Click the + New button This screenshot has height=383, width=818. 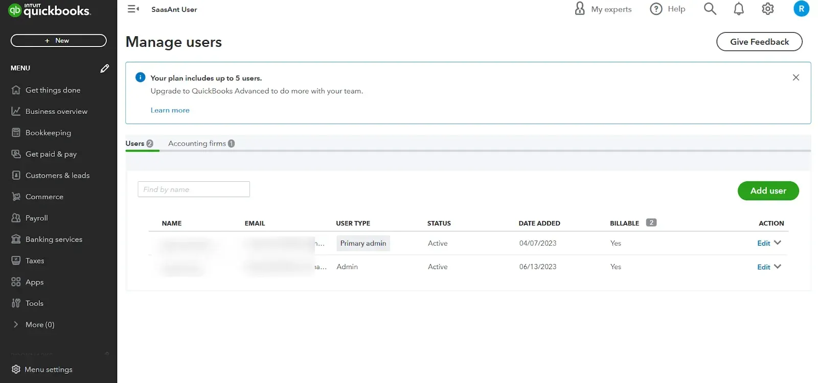click(x=58, y=40)
